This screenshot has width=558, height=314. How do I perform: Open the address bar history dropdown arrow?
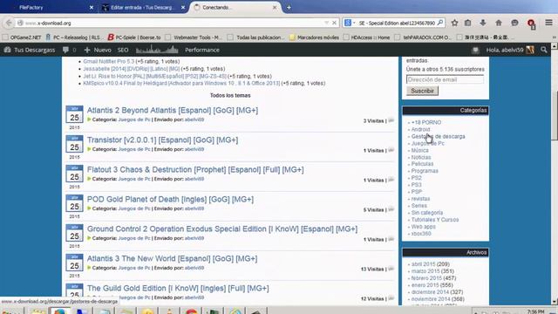coord(326,23)
